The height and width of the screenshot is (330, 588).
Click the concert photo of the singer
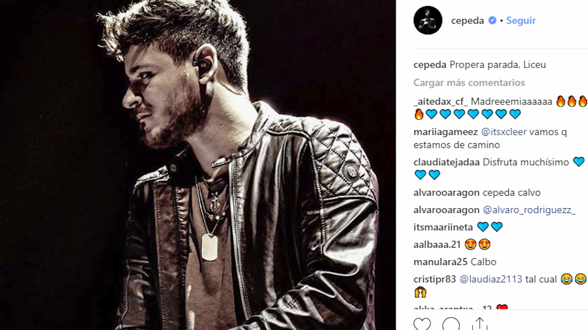198,165
